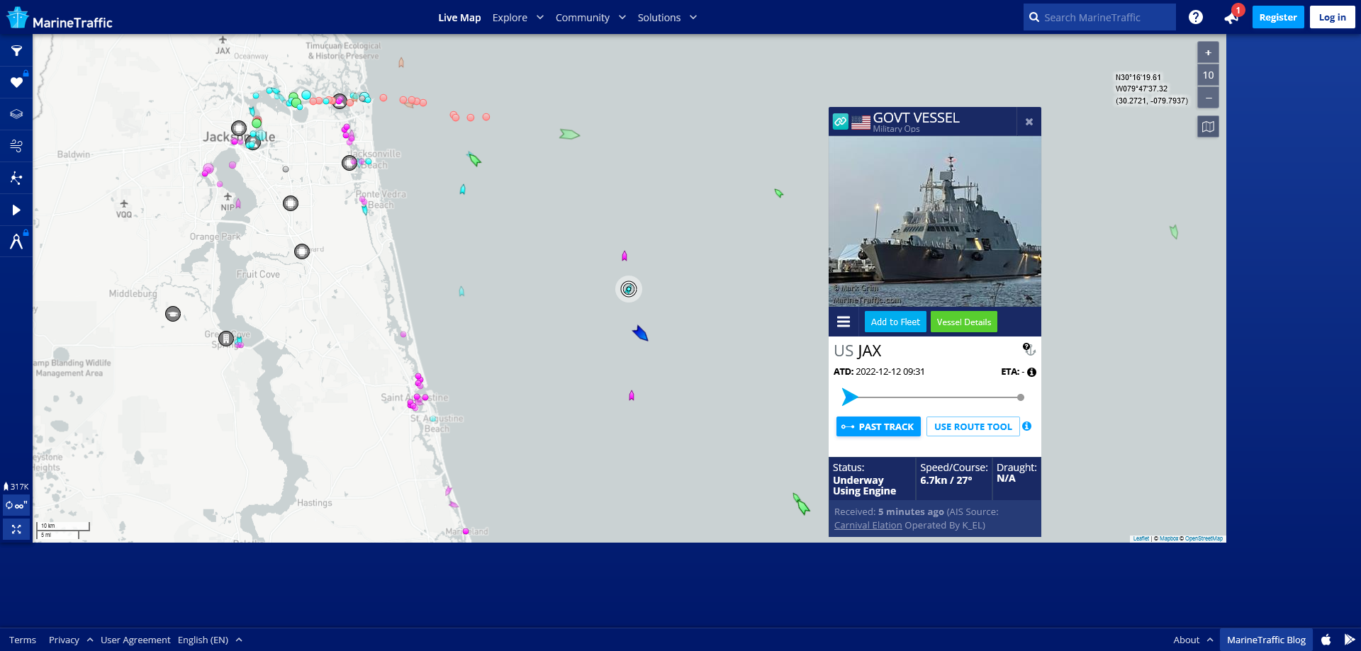Click the US JAX port name

857,351
